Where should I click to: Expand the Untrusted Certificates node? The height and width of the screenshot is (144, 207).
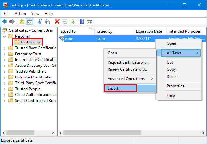(x=4, y=77)
